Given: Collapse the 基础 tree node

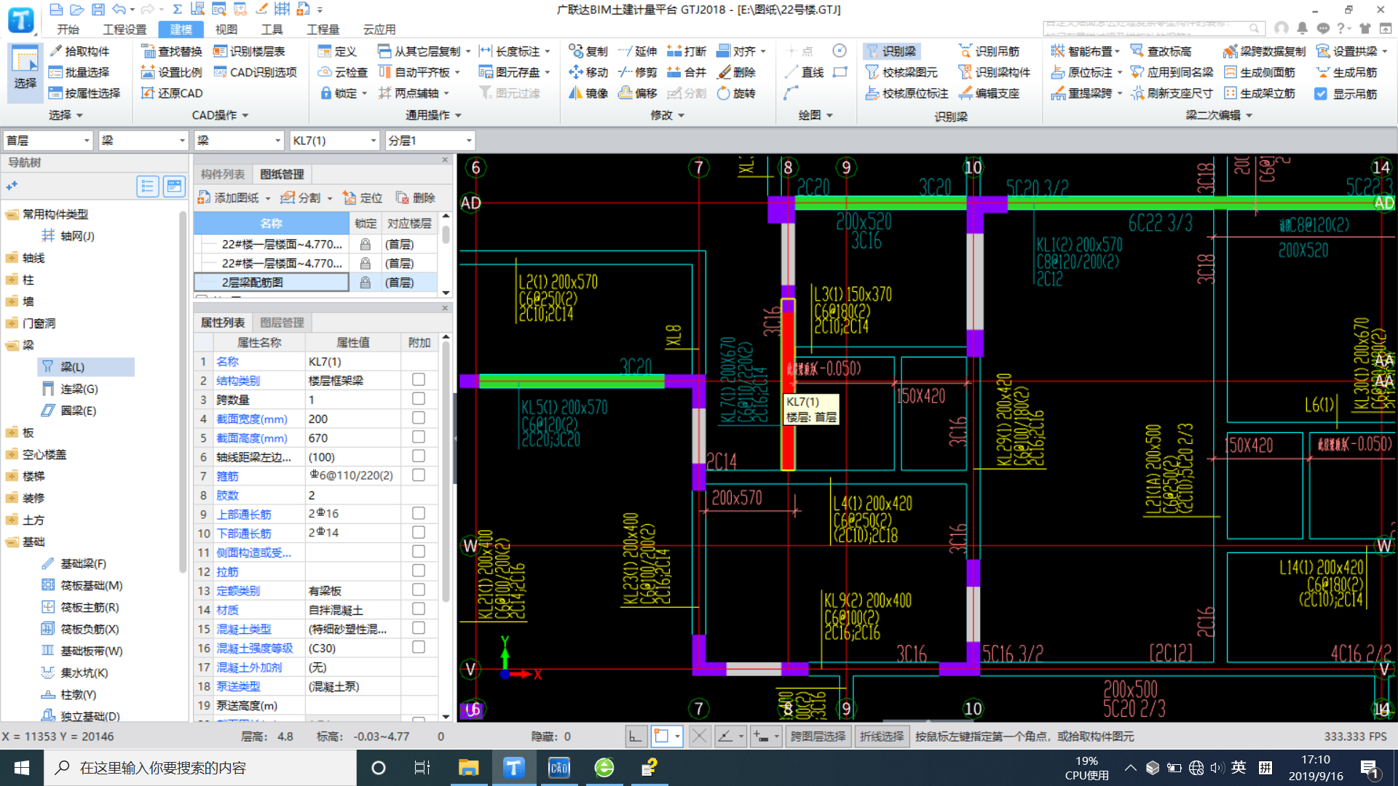Looking at the screenshot, I should point(12,541).
